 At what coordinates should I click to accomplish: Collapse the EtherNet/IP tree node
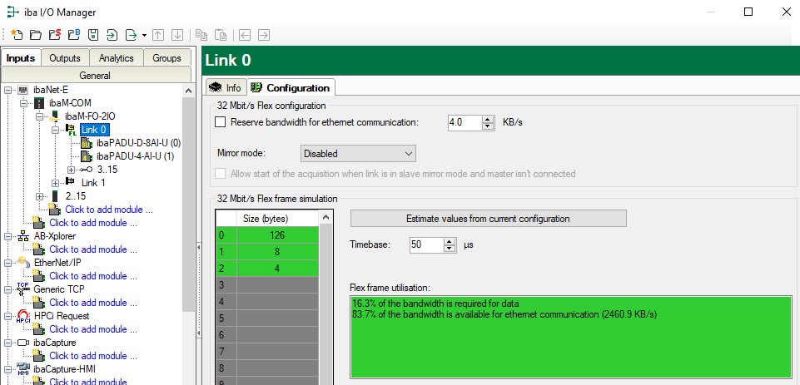click(x=7, y=263)
